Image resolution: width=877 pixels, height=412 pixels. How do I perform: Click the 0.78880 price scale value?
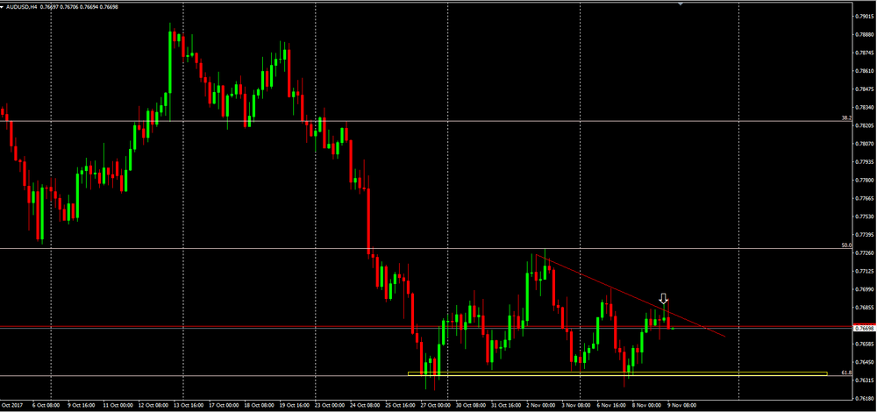coord(866,35)
